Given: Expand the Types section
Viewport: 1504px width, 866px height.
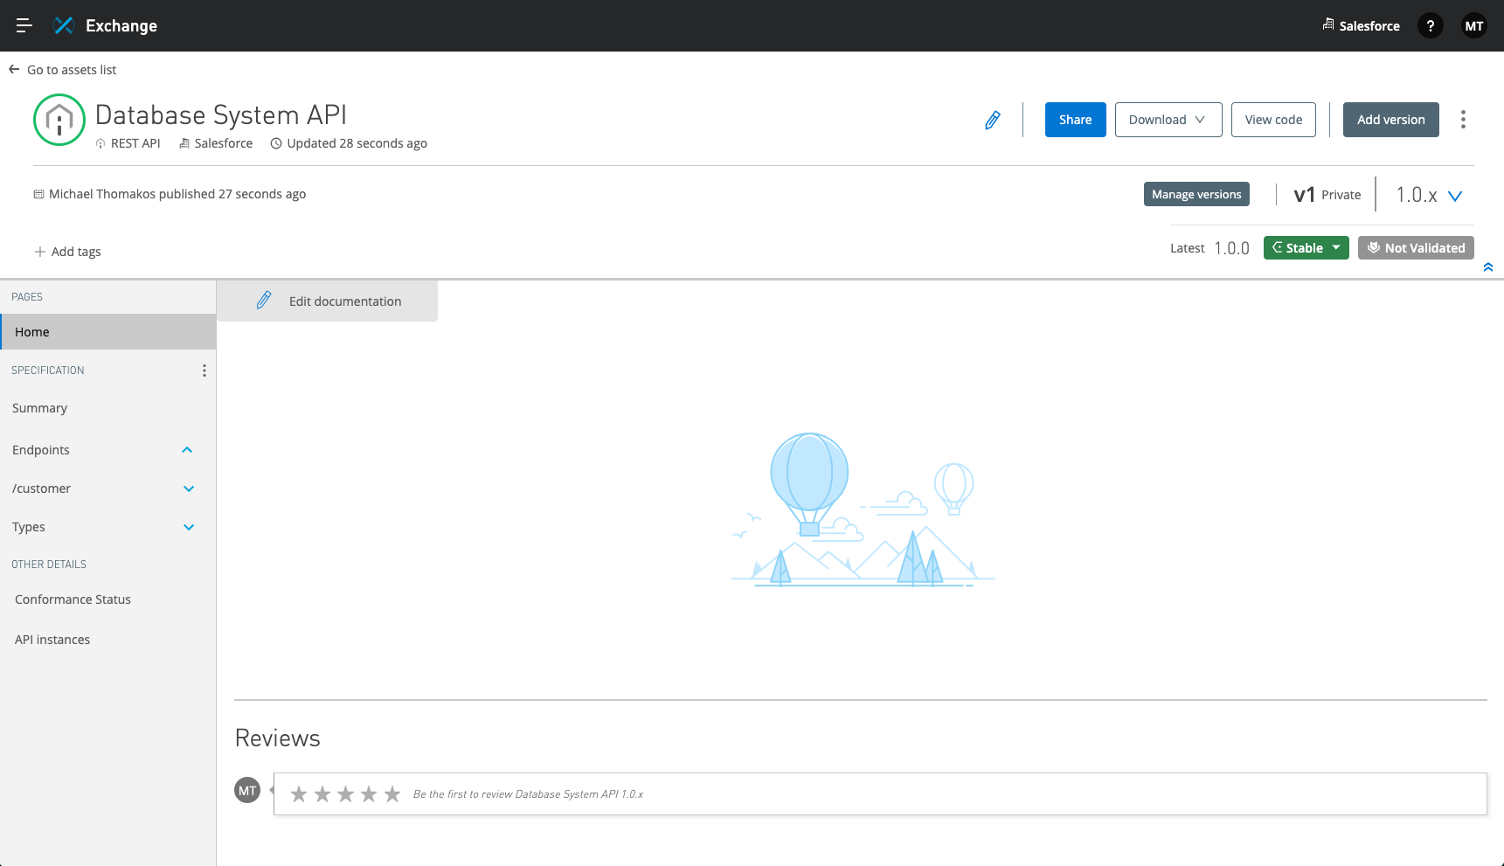Looking at the screenshot, I should (x=189, y=527).
